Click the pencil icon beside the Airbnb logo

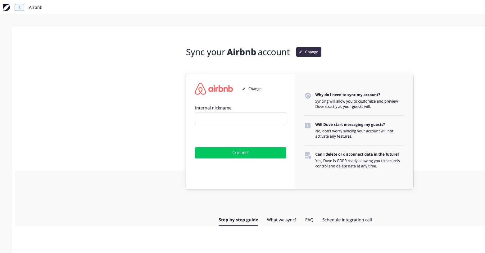click(x=244, y=89)
